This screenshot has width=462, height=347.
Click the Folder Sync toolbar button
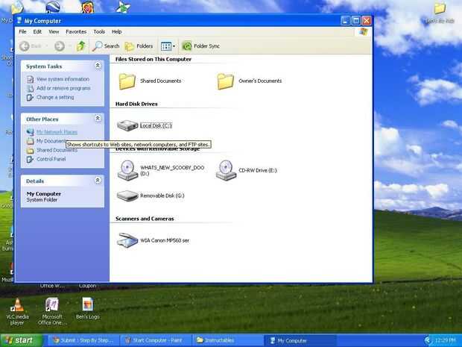click(200, 46)
